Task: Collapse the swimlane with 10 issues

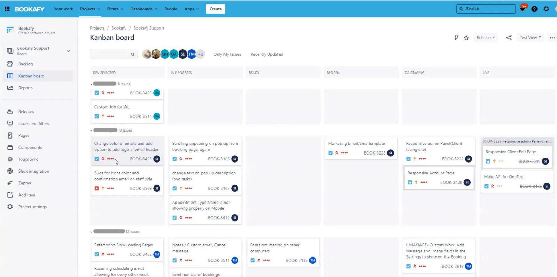Action: 91,130
